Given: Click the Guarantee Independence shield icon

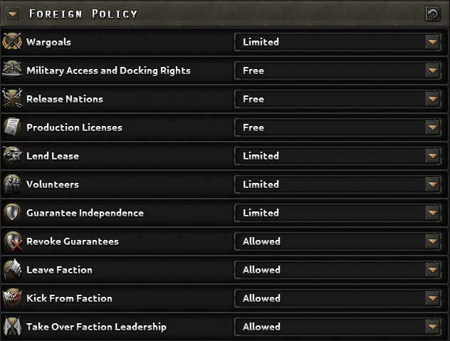Looking at the screenshot, I should [x=12, y=213].
